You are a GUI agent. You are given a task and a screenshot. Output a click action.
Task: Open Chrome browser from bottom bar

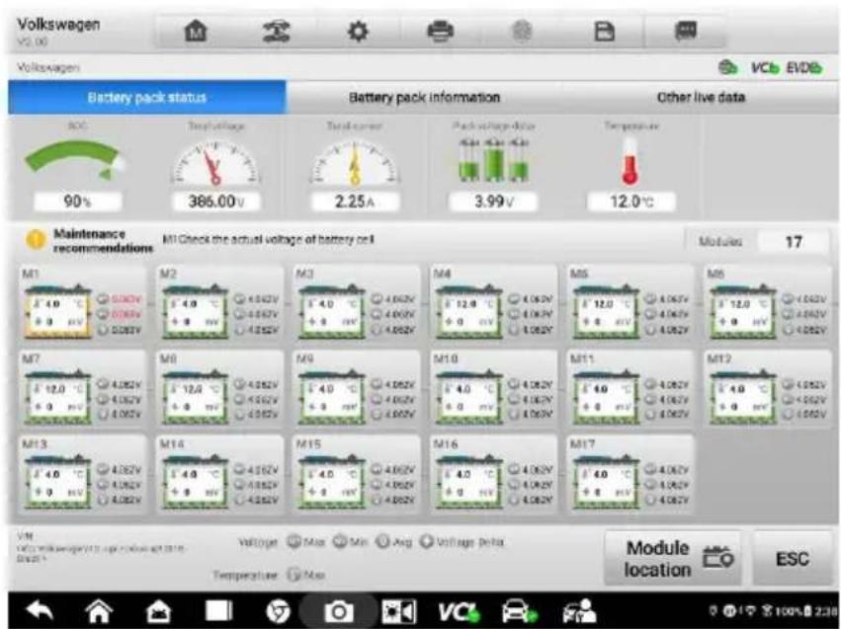click(x=279, y=611)
